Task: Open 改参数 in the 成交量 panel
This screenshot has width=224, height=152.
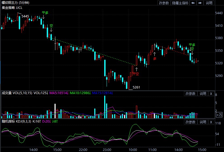Action: 190,94
